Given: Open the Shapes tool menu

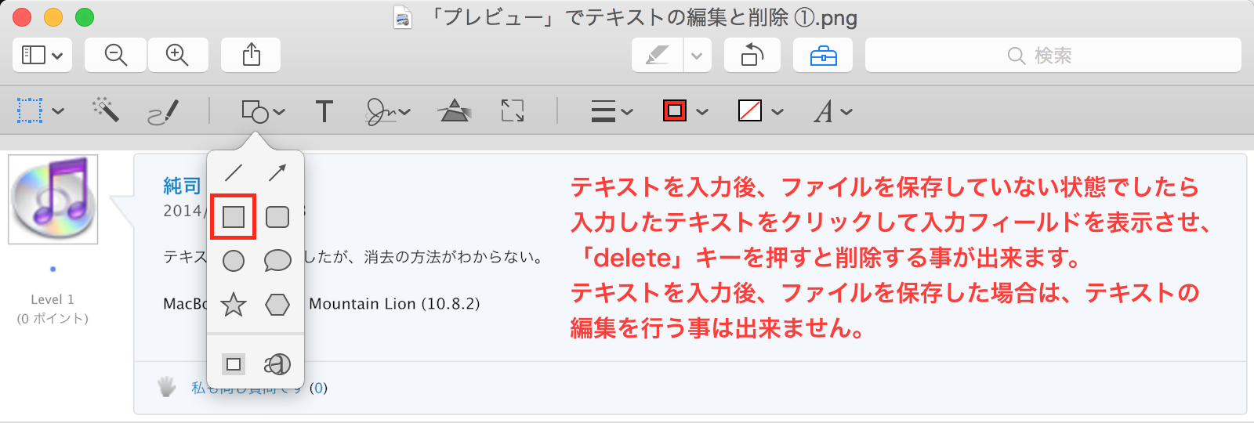Looking at the screenshot, I should pos(263,111).
